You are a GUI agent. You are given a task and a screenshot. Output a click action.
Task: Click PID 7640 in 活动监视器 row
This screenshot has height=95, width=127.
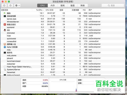(x=85, y=16)
